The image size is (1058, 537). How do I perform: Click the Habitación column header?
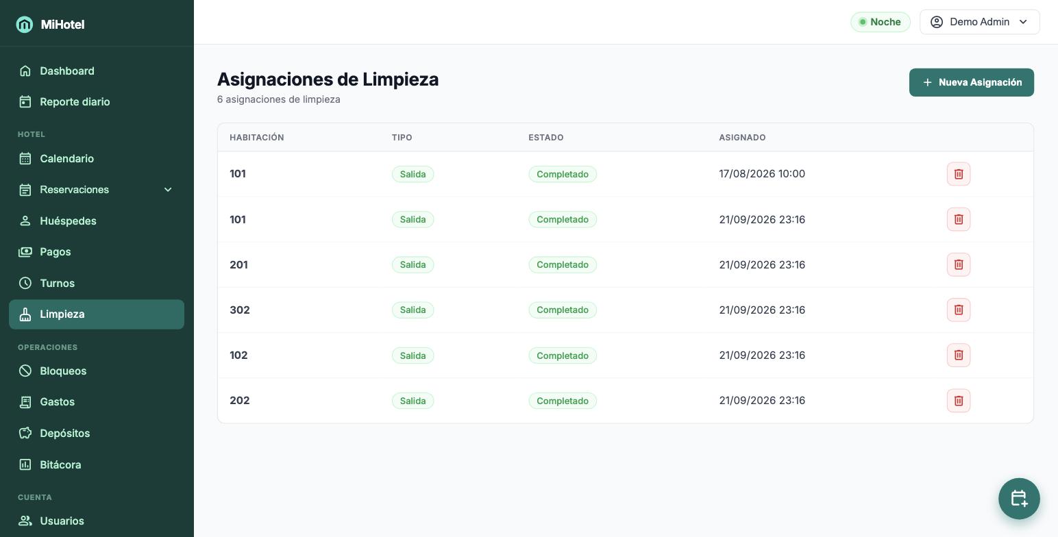tap(257, 138)
